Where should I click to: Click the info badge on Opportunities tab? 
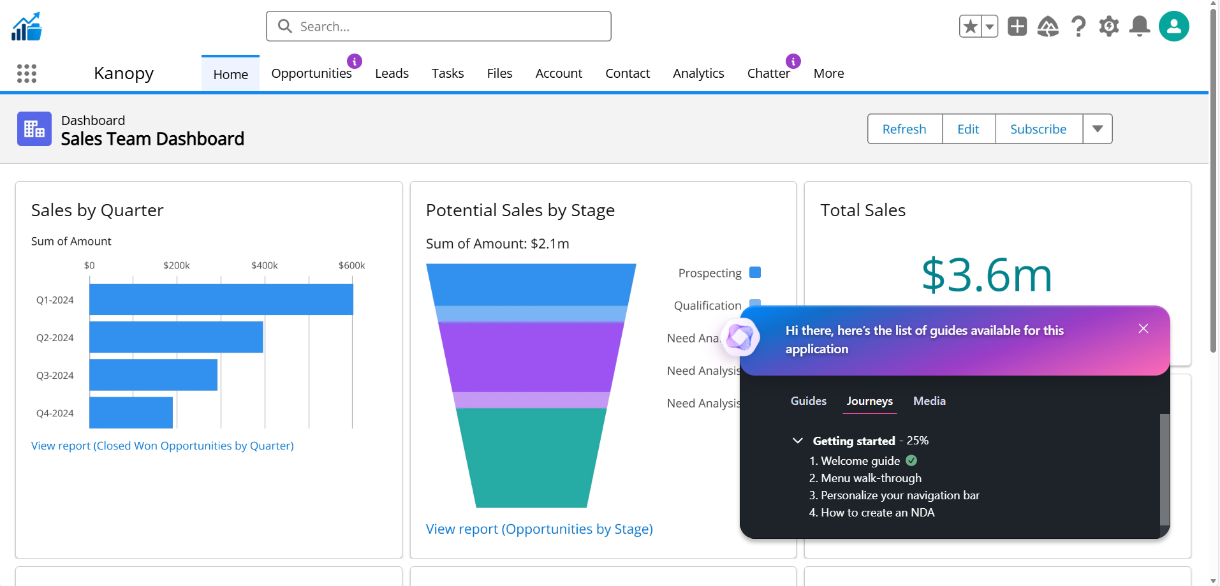(355, 61)
